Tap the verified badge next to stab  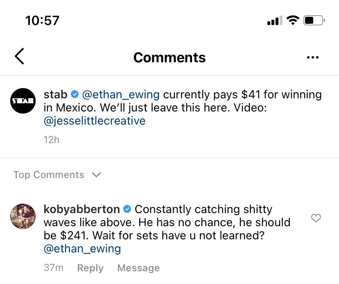75,95
